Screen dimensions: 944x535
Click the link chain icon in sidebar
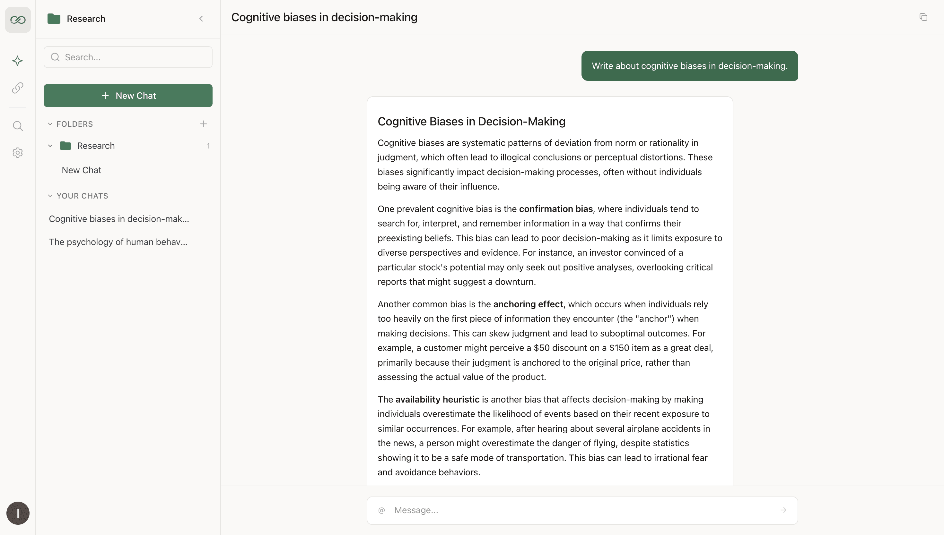pyautogui.click(x=18, y=88)
